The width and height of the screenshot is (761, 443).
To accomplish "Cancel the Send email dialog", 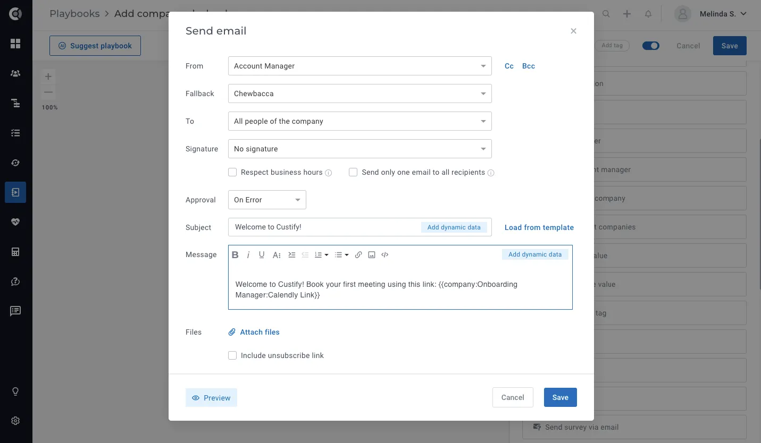I will pyautogui.click(x=513, y=397).
